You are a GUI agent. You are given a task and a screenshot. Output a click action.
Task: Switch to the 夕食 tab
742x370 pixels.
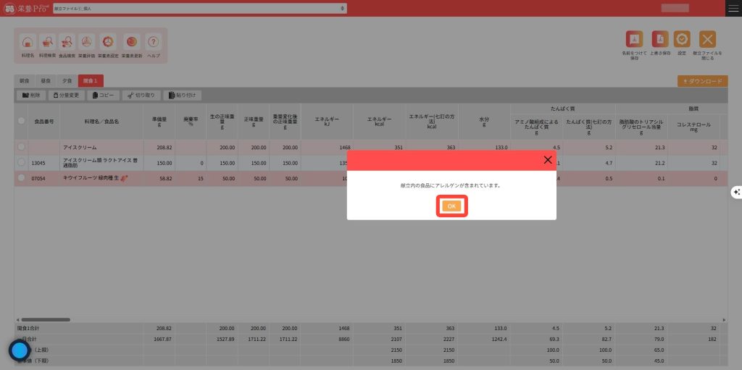coord(67,81)
